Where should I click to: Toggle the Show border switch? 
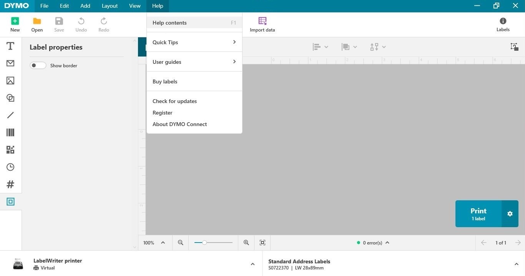[x=38, y=66]
